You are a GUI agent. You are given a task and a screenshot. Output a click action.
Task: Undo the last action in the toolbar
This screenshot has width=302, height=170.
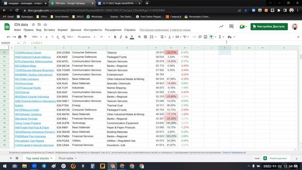8,37
